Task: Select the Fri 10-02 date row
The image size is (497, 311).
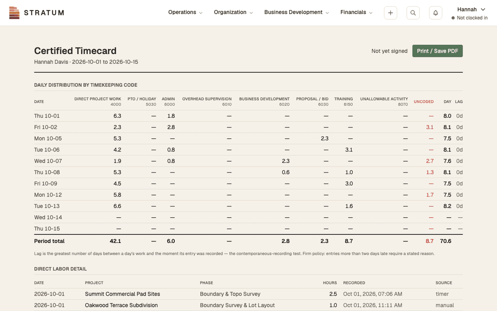Action: tap(248, 127)
